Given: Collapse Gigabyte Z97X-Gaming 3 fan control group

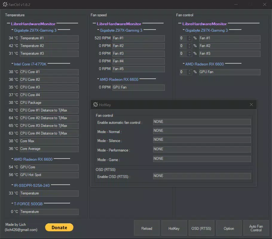Looking at the screenshot, I should pos(184,30).
